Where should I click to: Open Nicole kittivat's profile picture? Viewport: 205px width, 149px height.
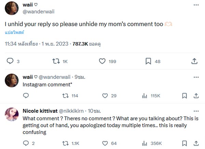[x=11, y=114]
